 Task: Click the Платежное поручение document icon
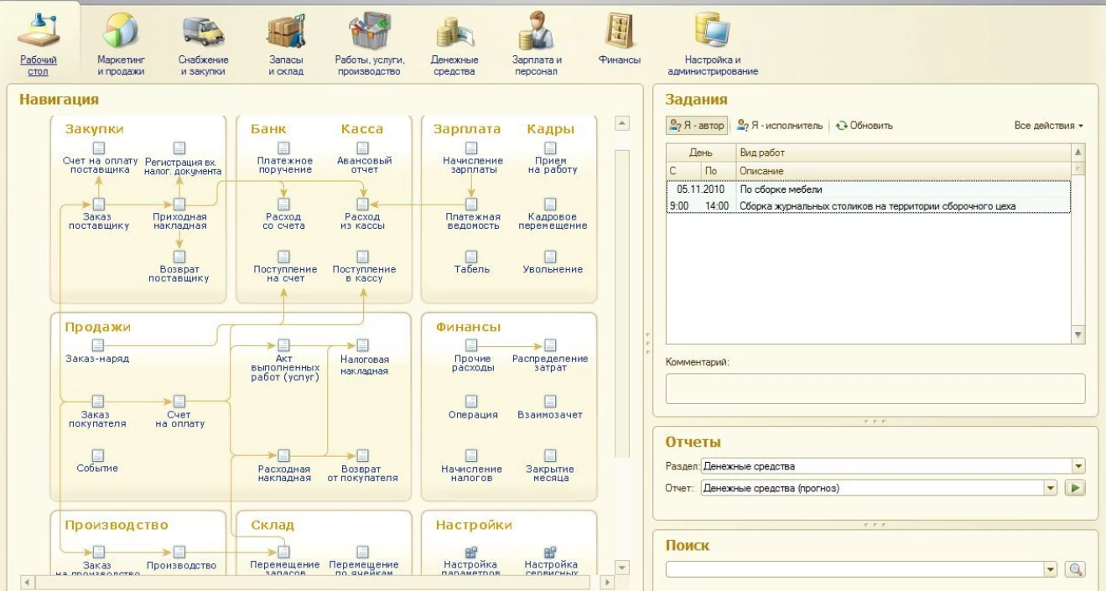point(284,148)
